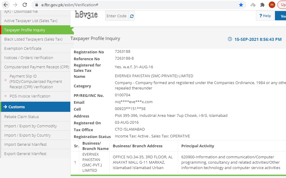Reload the page with refresh icon
Image resolution: width=286 pixels, height=178 pixels.
pyautogui.click(x=25, y=5)
